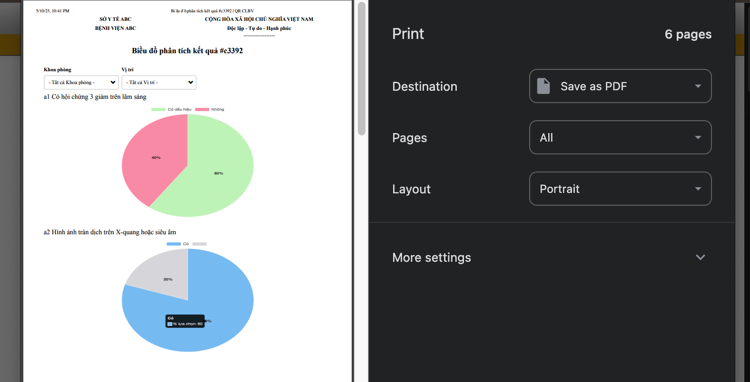Open the Destination dropdown arrow

click(698, 86)
